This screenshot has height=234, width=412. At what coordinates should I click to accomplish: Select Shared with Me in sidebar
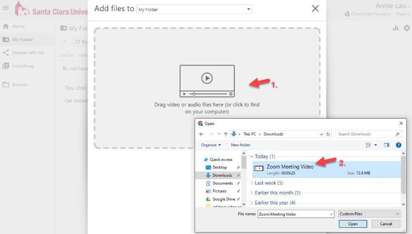tap(28, 53)
